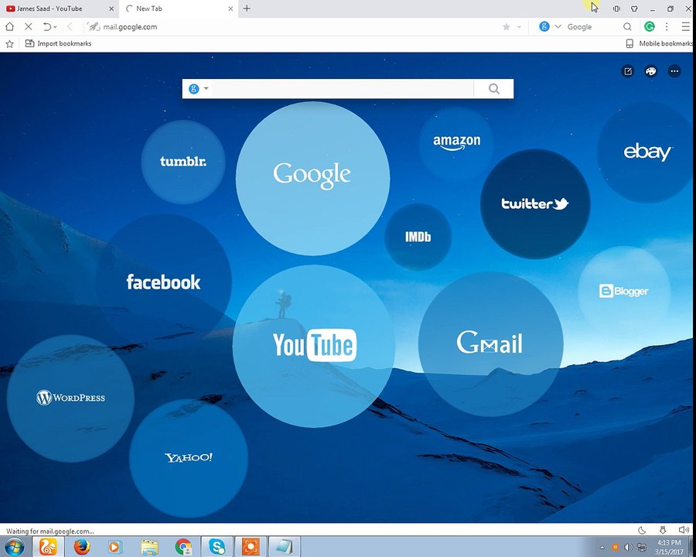696x557 pixels.
Task: Expand the dropdown next to the bookmark star
Action: (x=518, y=27)
